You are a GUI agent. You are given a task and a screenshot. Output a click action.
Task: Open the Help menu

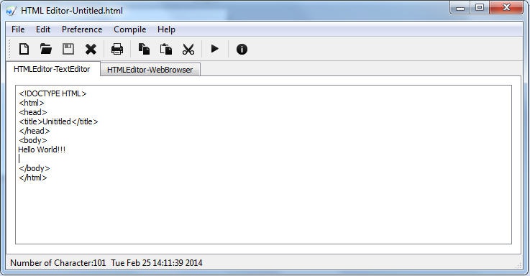pyautogui.click(x=166, y=29)
